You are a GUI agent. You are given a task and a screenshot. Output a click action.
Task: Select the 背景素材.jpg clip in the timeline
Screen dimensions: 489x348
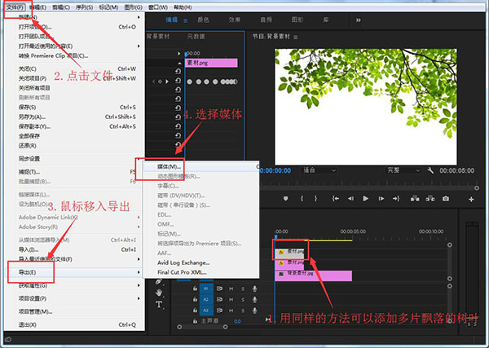pyautogui.click(x=313, y=275)
